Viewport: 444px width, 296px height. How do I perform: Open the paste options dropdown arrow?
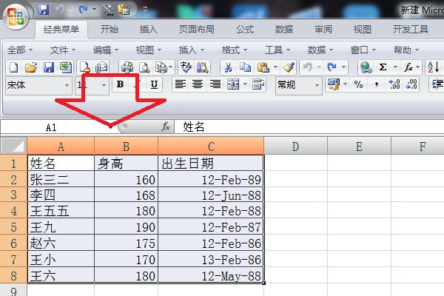point(275,67)
